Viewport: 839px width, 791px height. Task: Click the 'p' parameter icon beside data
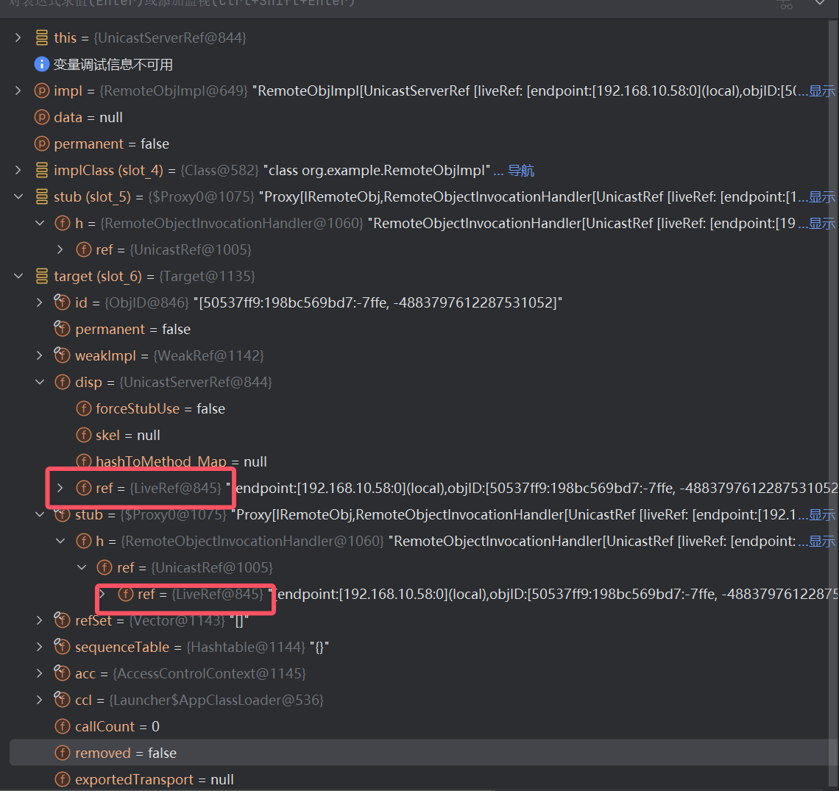(42, 118)
